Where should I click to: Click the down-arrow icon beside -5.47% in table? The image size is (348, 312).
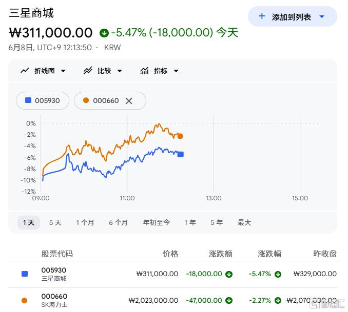click(278, 274)
